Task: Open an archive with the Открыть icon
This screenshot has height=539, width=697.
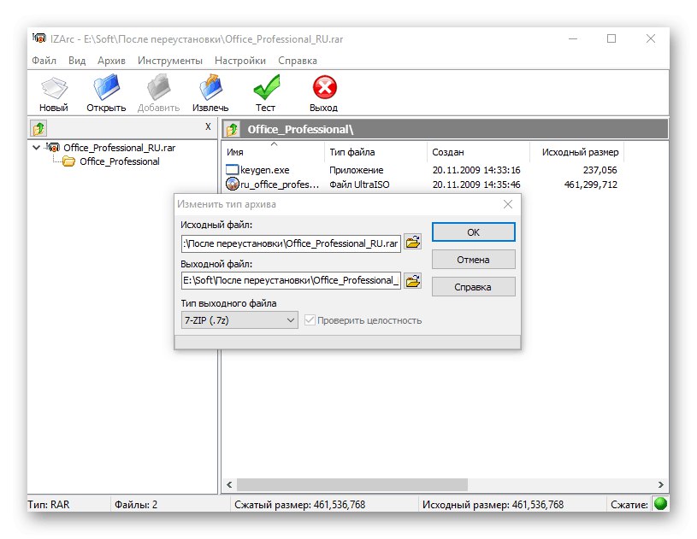Action: click(x=106, y=87)
